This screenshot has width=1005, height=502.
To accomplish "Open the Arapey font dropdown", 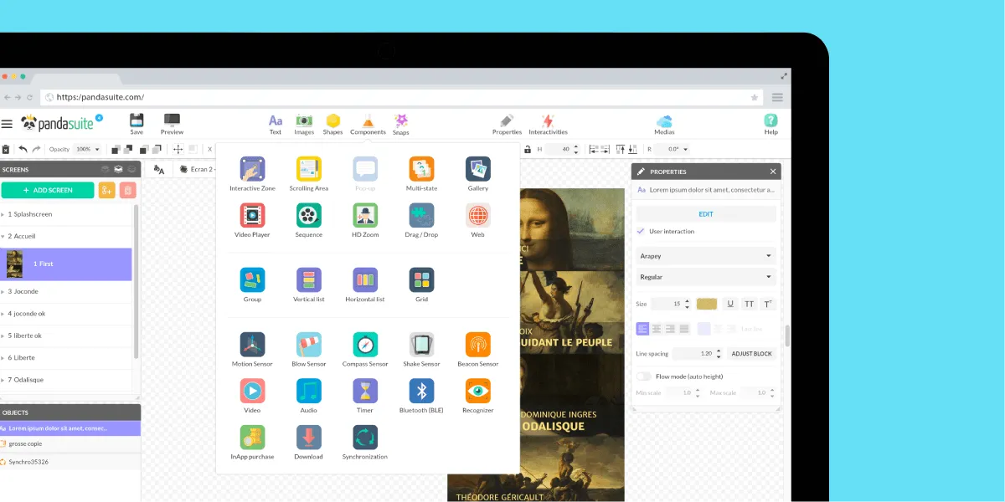I will (x=705, y=256).
